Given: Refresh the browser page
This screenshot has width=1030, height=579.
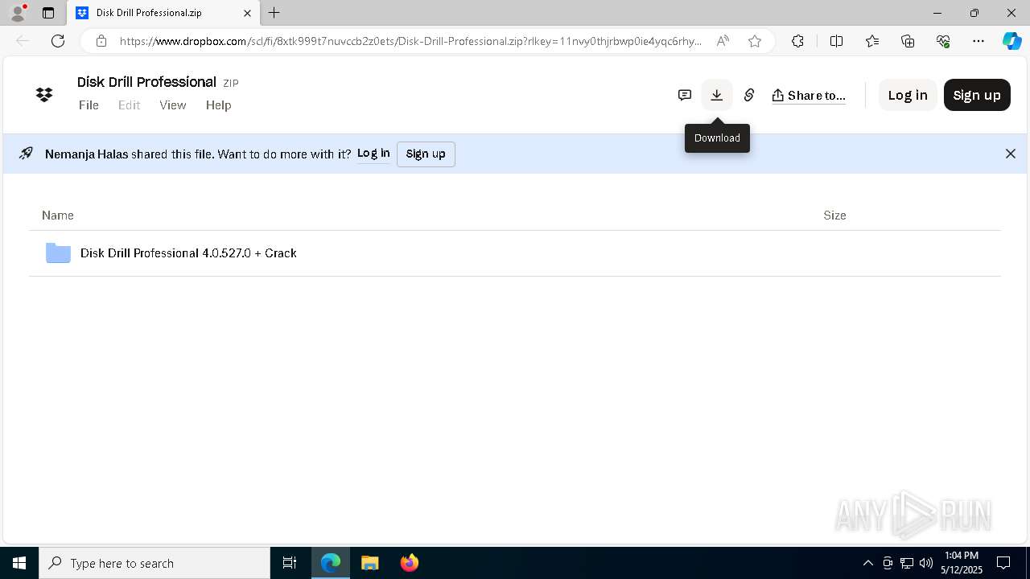Looking at the screenshot, I should pyautogui.click(x=58, y=41).
